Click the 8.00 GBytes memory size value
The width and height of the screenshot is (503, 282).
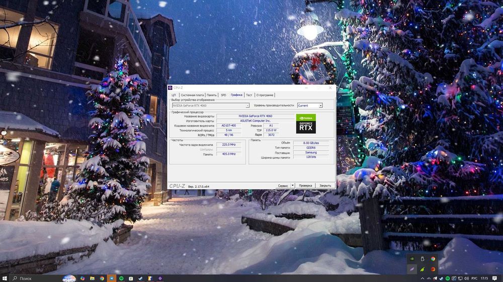(x=311, y=143)
